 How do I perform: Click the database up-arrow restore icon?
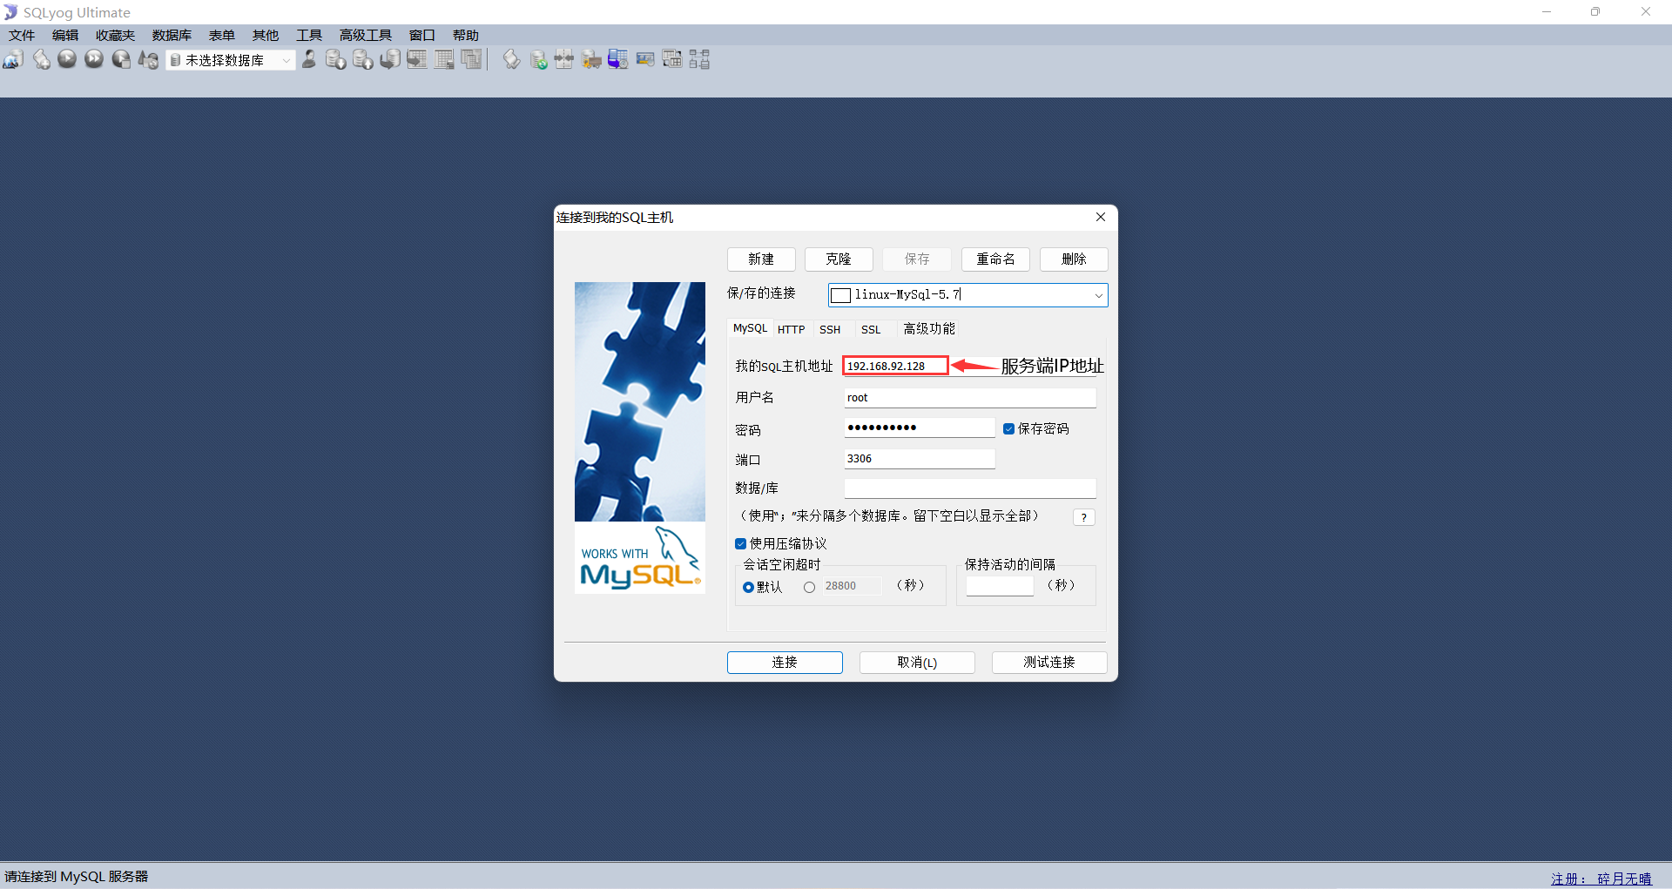click(363, 59)
